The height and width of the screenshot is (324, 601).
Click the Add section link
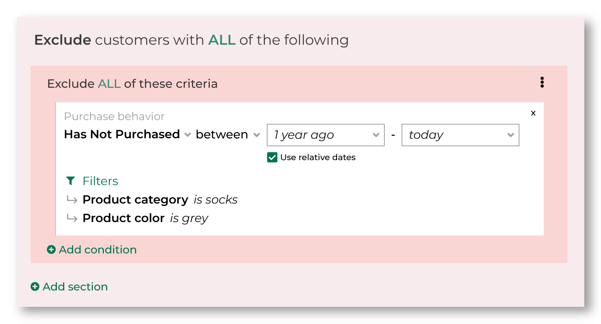point(70,287)
